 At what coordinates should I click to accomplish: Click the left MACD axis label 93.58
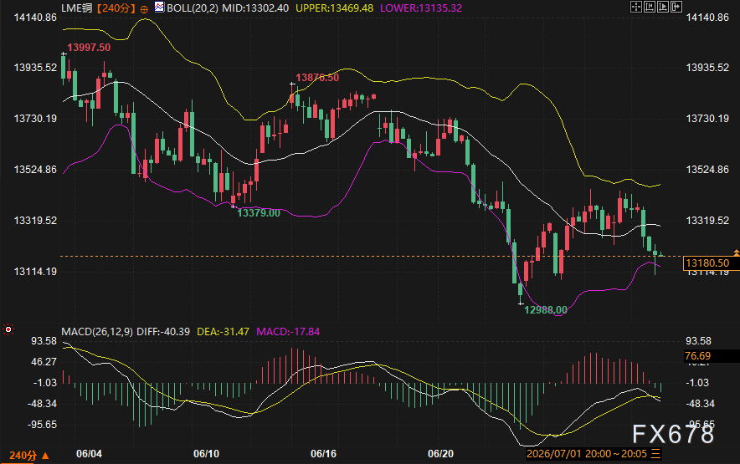[x=44, y=341]
